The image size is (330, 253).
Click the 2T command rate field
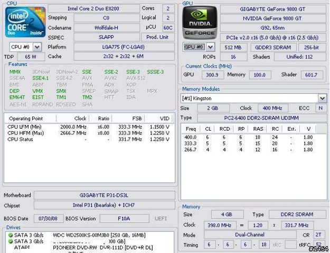(318, 235)
